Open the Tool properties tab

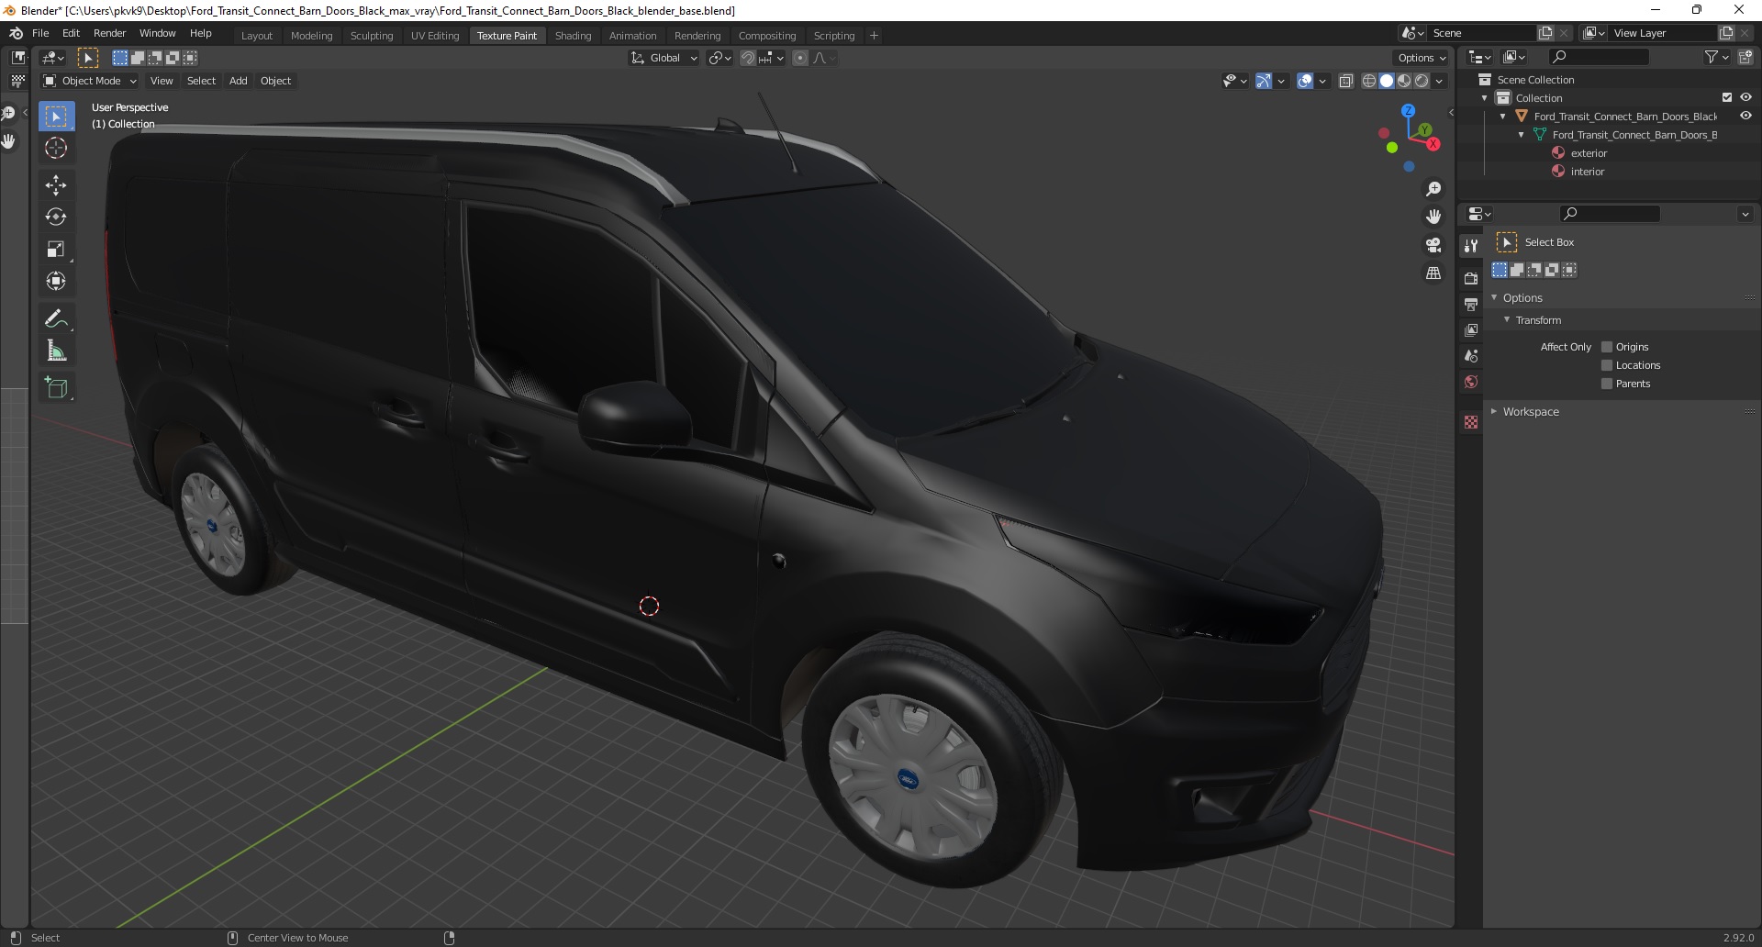[x=1471, y=246]
